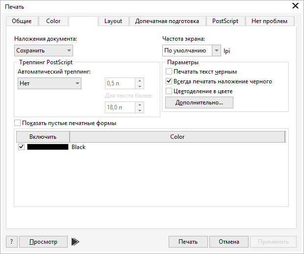Select the blank active tab
Viewport: 304px width, 254px height.
click(x=83, y=21)
